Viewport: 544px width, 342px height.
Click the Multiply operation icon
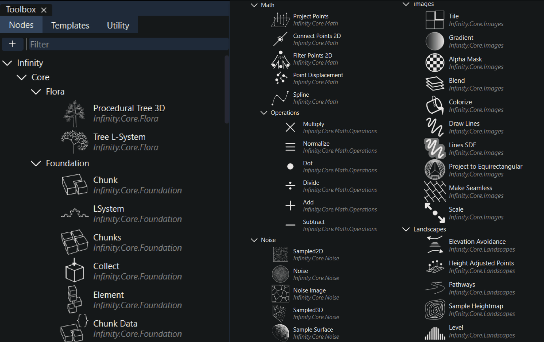pyautogui.click(x=290, y=127)
